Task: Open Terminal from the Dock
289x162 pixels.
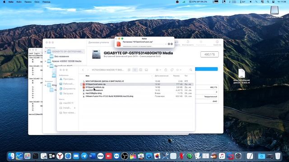Action: click(x=35, y=156)
